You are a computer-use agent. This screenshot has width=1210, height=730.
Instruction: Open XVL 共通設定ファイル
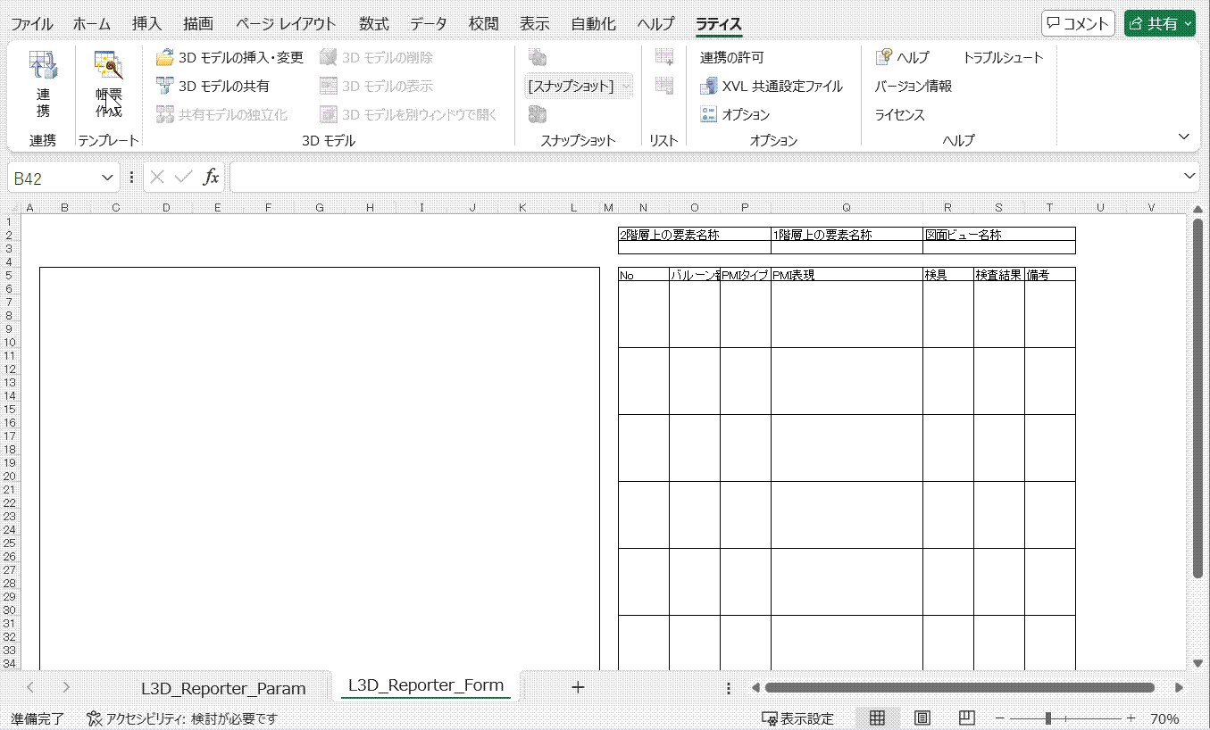(x=772, y=87)
